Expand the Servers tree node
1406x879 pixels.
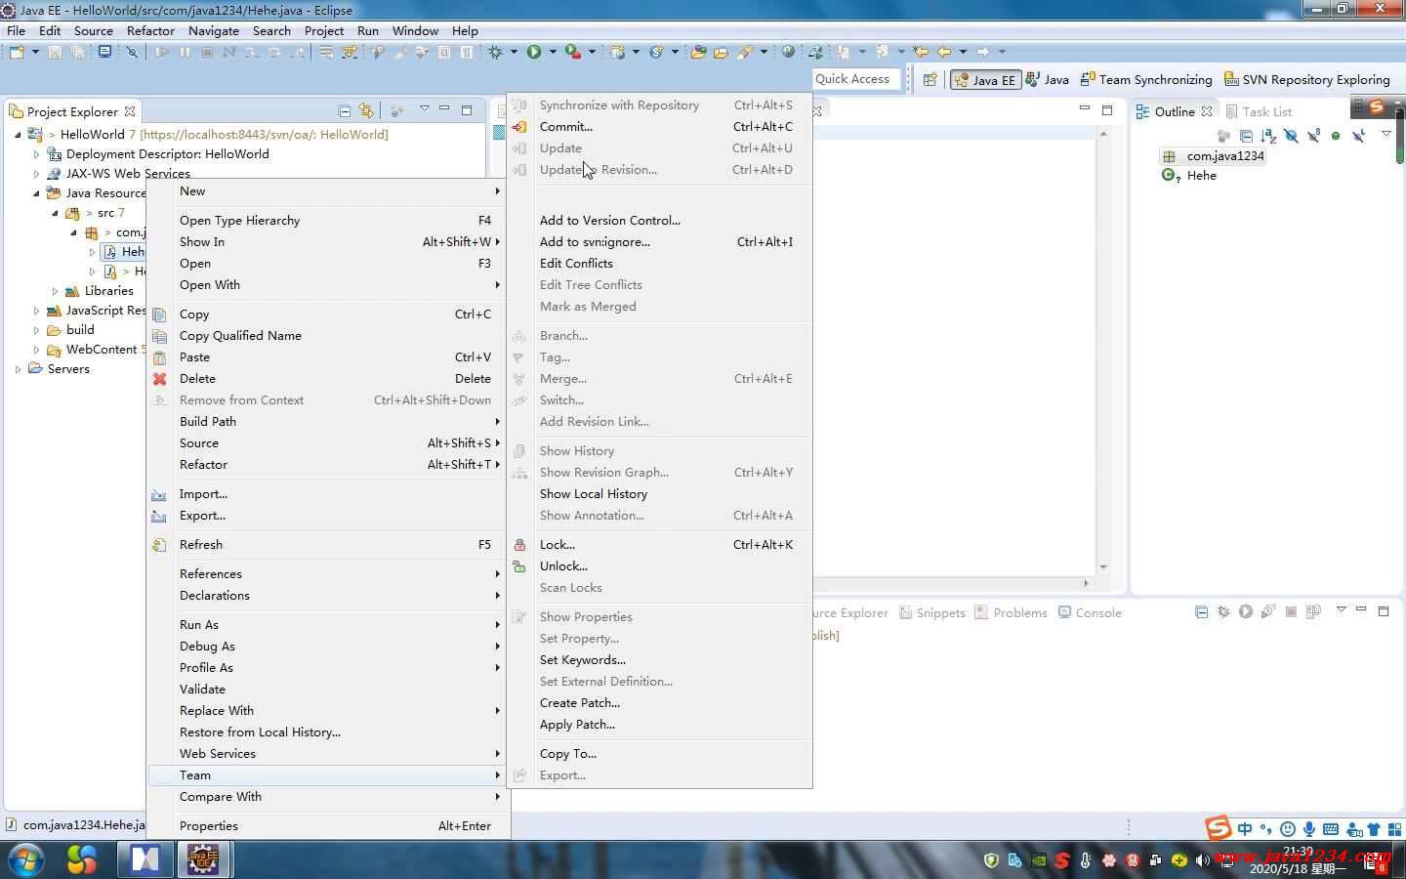pyautogui.click(x=18, y=369)
